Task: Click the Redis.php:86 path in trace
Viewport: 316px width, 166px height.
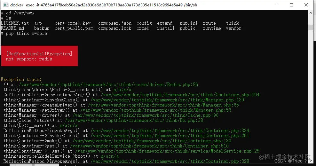Action: pos(108,84)
